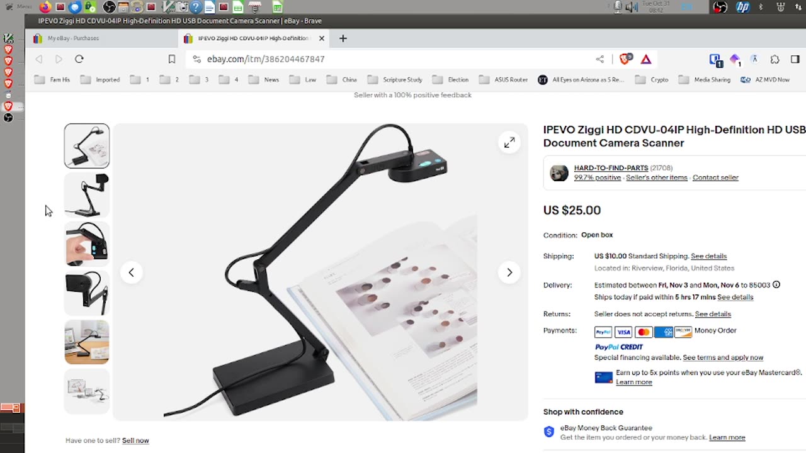Open the ASUS Router bookmark folder
This screenshot has width=806, height=453.
click(504, 80)
